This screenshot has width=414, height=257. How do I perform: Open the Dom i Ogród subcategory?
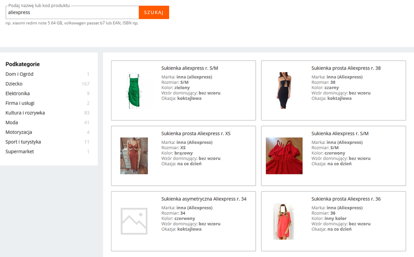click(x=19, y=74)
